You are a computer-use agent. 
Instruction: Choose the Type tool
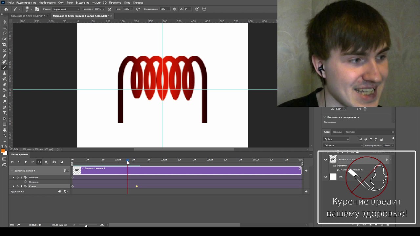(4, 113)
